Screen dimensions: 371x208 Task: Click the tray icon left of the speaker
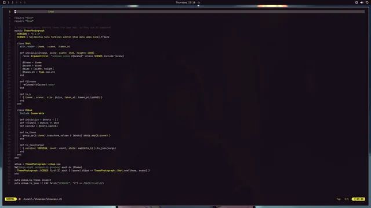[357, 2]
